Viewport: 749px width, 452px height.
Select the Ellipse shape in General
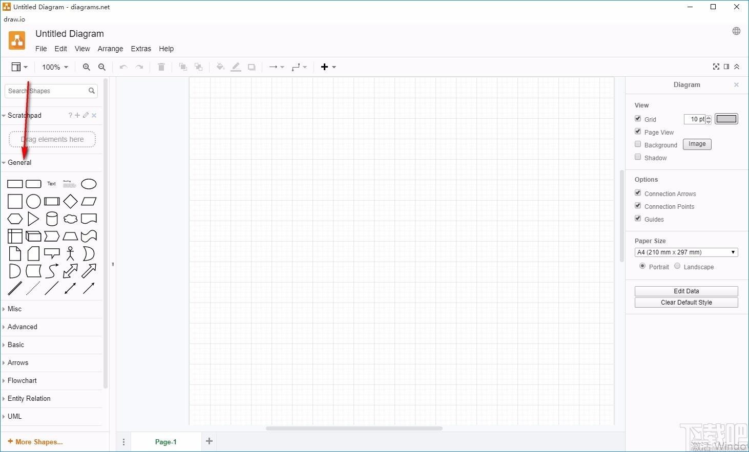[89, 184]
